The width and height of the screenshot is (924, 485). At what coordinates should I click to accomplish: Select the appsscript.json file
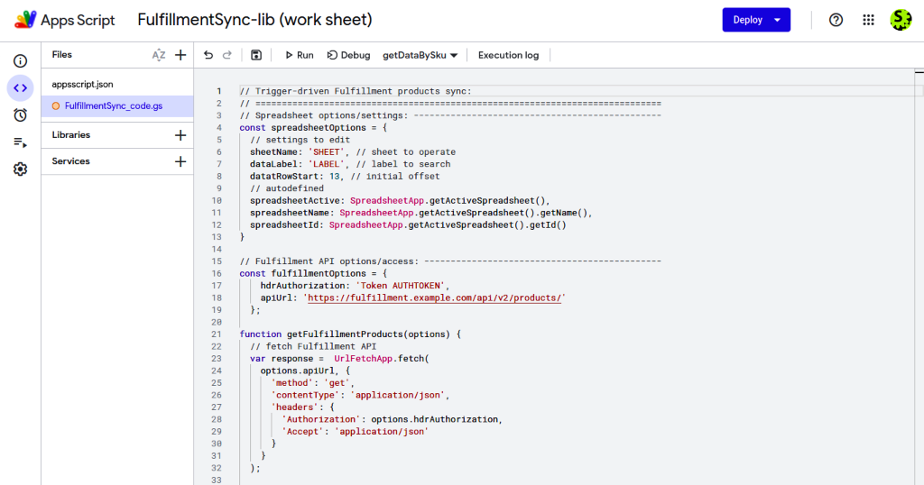[117, 84]
